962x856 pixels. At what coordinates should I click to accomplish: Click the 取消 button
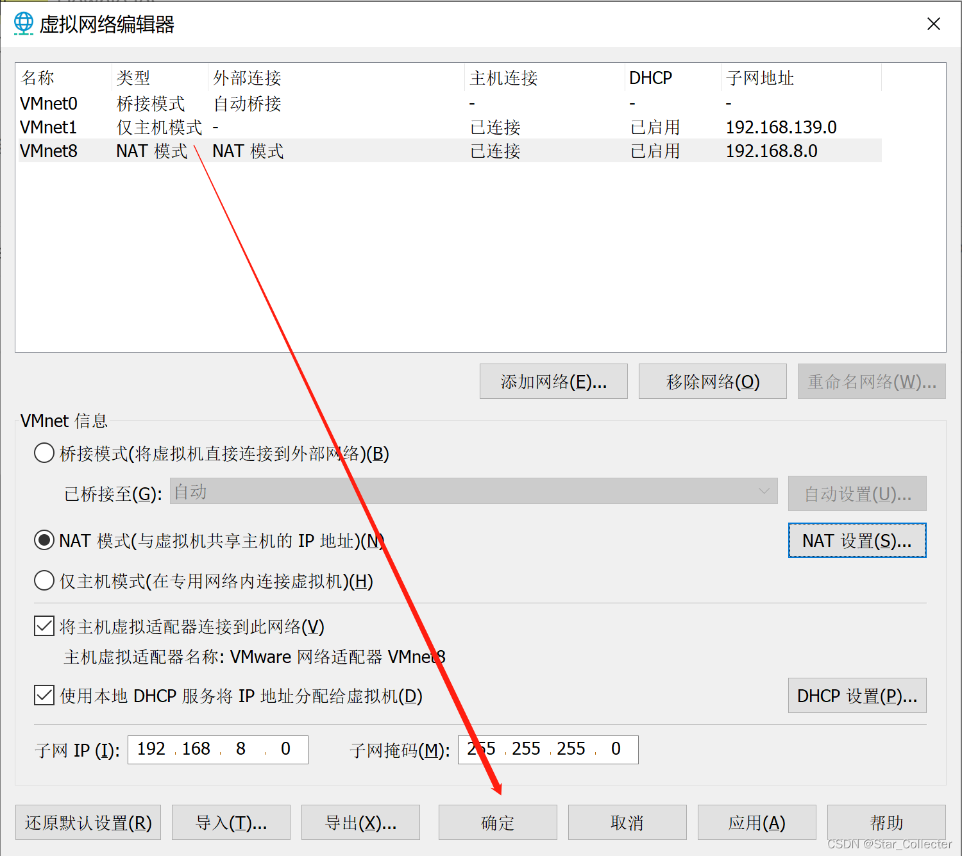coord(627,823)
